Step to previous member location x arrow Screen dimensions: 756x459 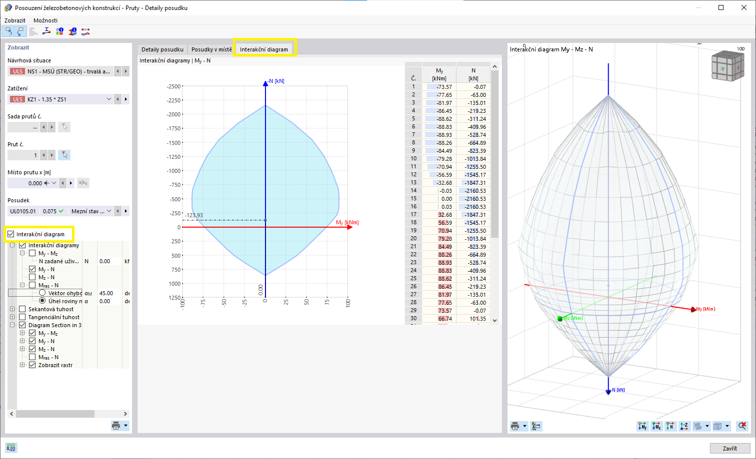62,183
